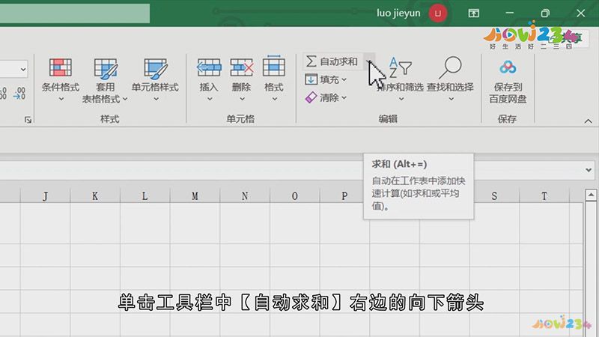Screen dimensions: 599x337
Task: Expand the formula bar chevron
Action: (x=589, y=170)
